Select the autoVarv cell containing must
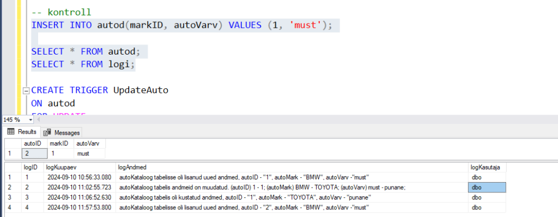Viewport: 558px width, 217px height. [x=90, y=154]
